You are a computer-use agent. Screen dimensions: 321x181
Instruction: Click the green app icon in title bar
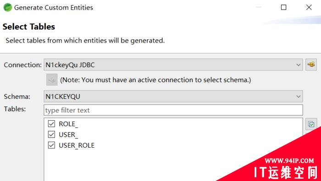8,7
